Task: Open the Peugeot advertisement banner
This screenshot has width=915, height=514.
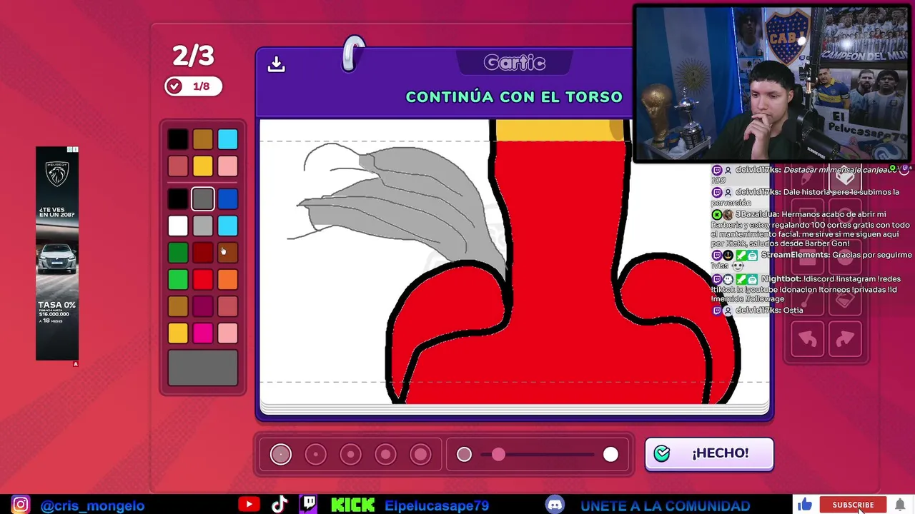Action: 57,253
